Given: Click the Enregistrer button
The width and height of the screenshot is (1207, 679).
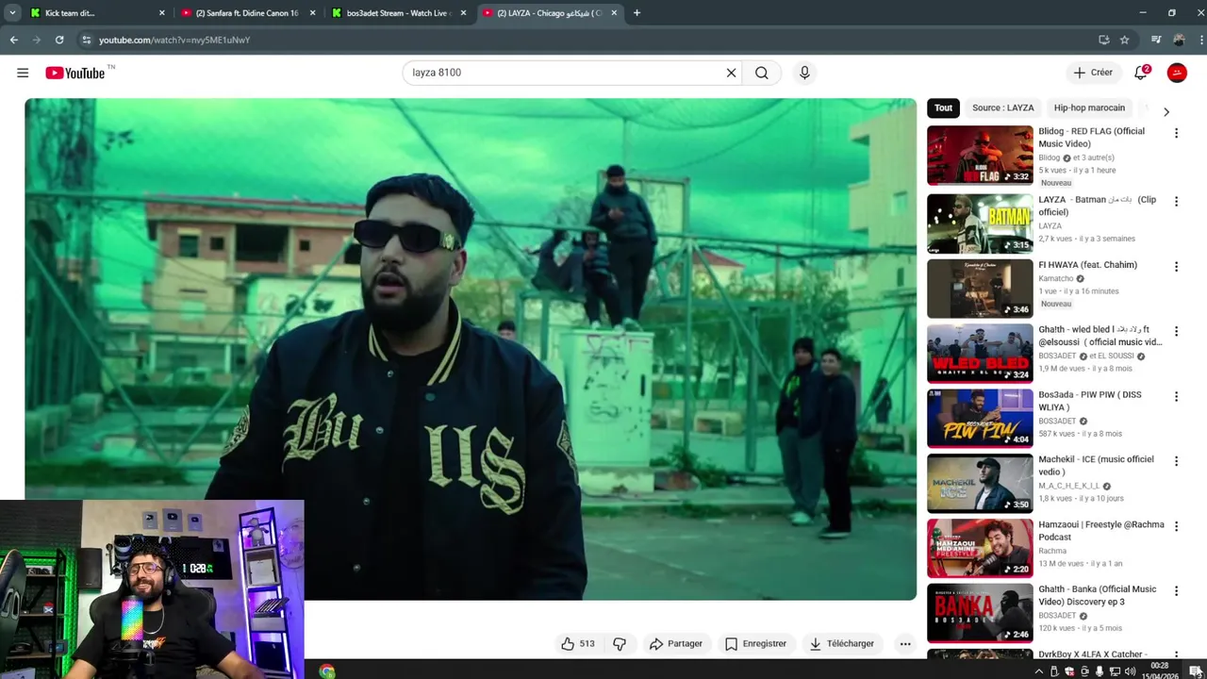Looking at the screenshot, I should [755, 643].
